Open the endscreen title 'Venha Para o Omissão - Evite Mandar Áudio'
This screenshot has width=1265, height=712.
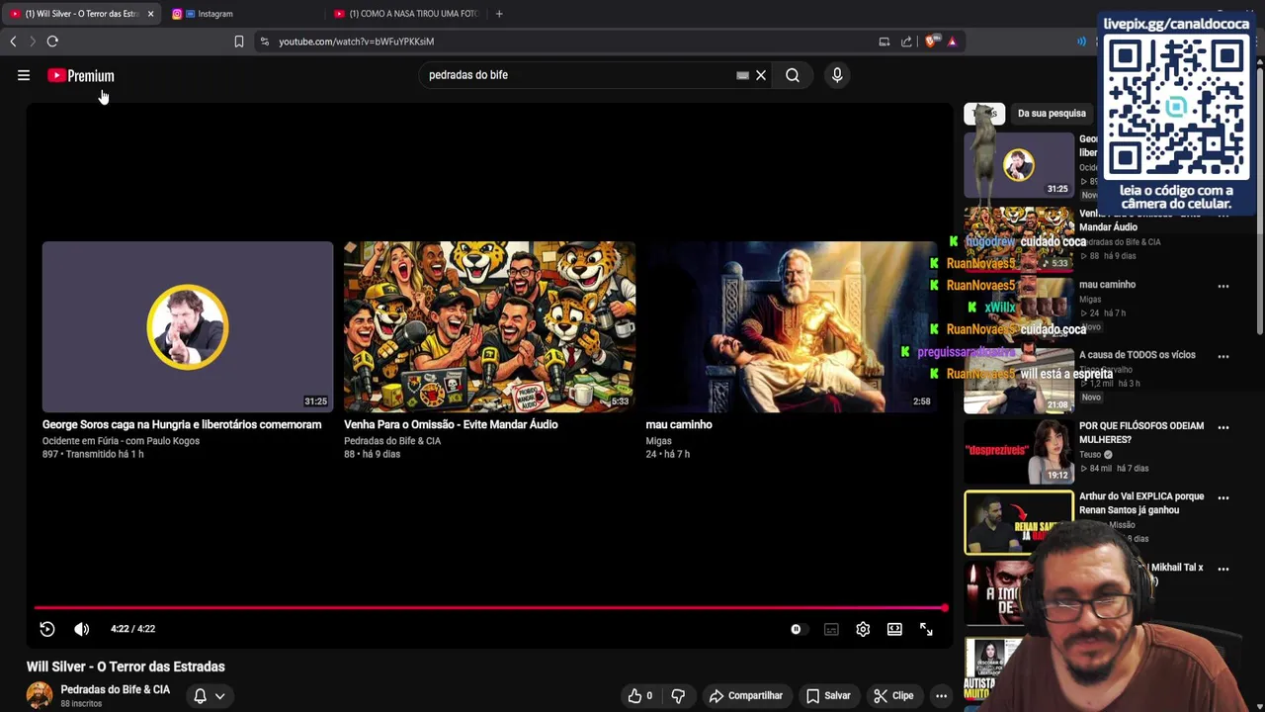[451, 424]
